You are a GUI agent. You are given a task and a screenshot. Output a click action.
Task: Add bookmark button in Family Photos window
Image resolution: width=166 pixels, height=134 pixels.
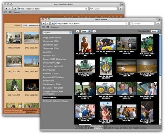click(x=53, y=24)
